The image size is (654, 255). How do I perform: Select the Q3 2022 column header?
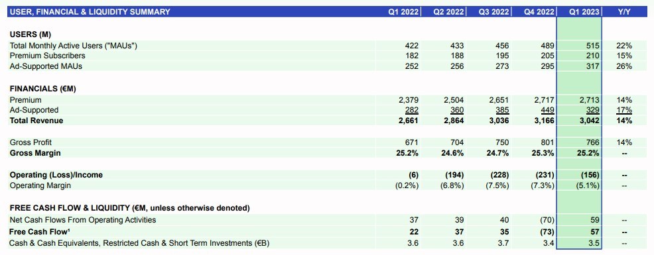pyautogui.click(x=494, y=12)
